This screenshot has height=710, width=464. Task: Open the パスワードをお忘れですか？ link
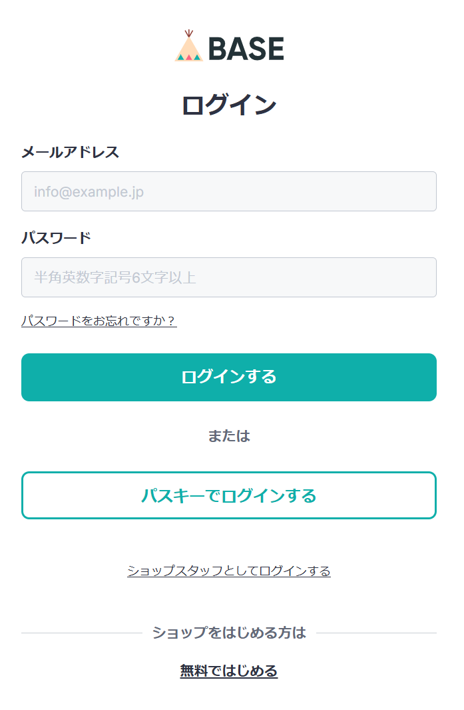[x=99, y=321]
